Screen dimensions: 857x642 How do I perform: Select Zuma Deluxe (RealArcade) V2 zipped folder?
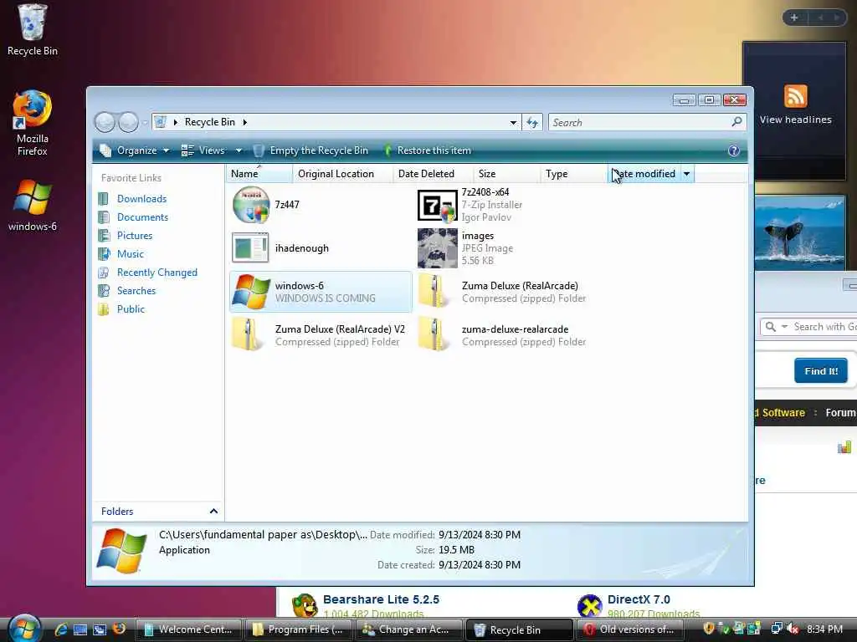click(319, 335)
